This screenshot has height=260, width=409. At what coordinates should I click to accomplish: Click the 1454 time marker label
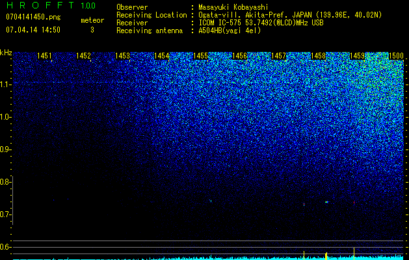point(162,56)
